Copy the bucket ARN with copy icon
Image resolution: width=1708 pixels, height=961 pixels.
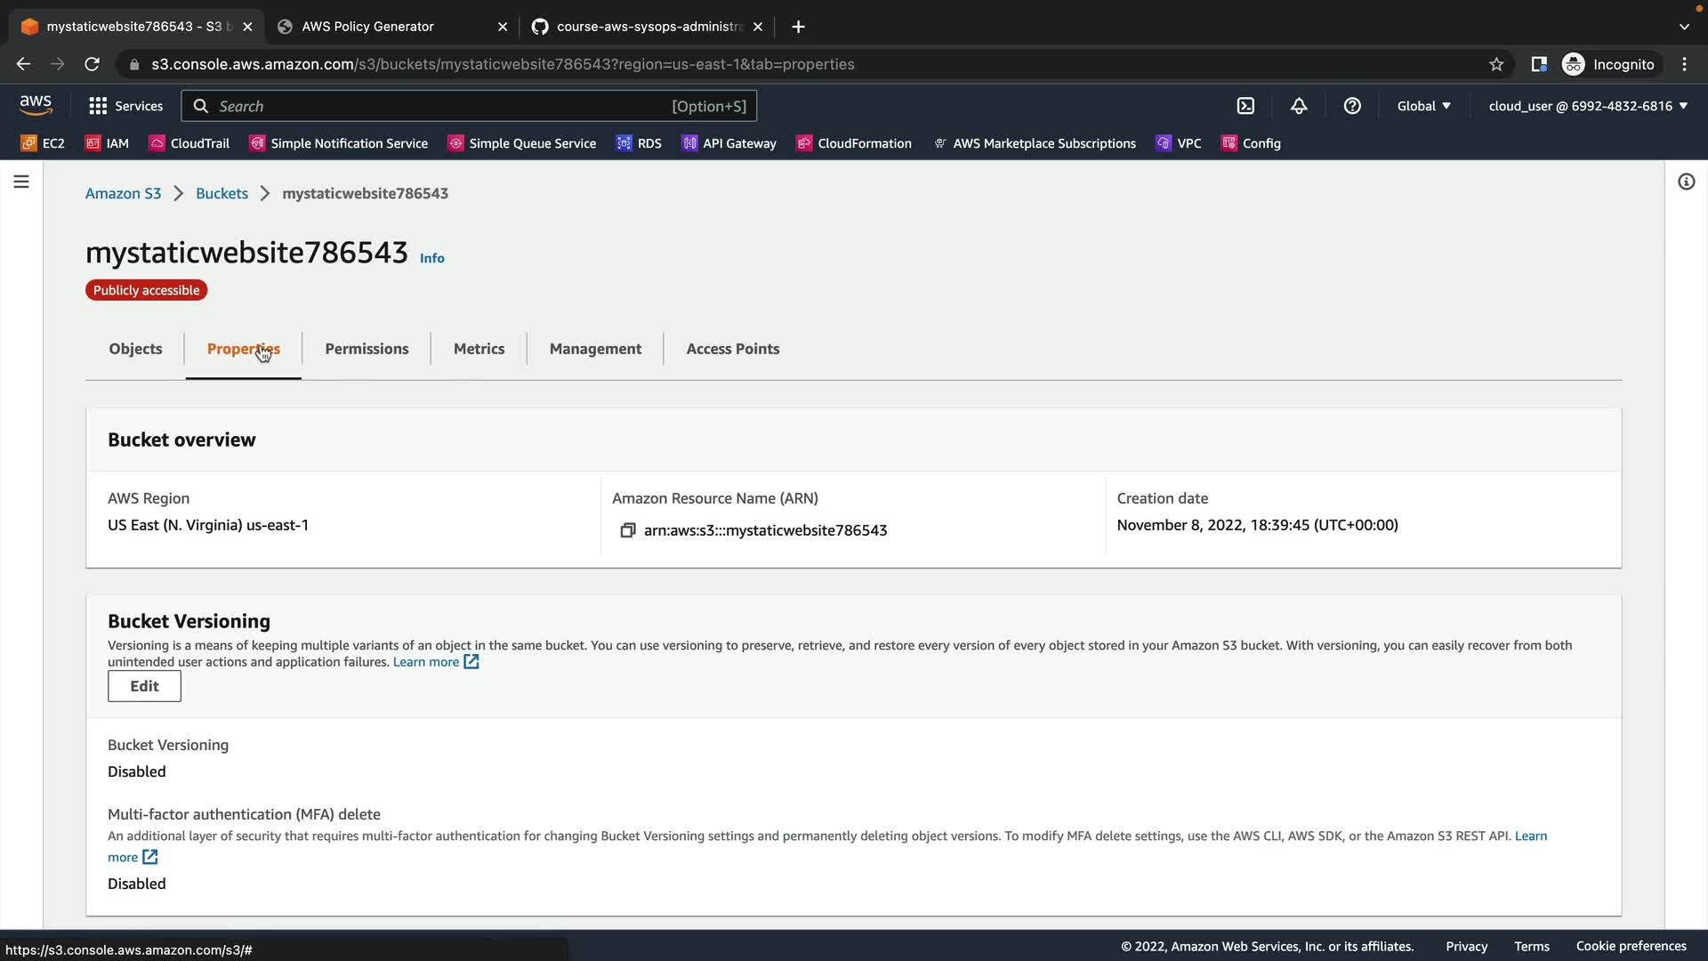(x=627, y=530)
